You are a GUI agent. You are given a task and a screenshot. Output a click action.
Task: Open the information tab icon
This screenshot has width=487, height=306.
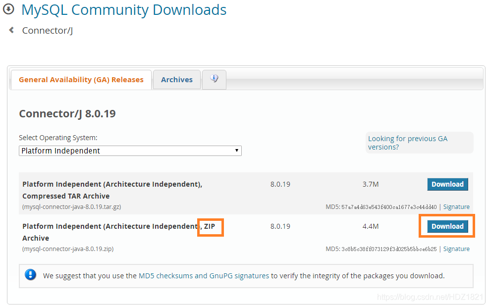tap(214, 79)
